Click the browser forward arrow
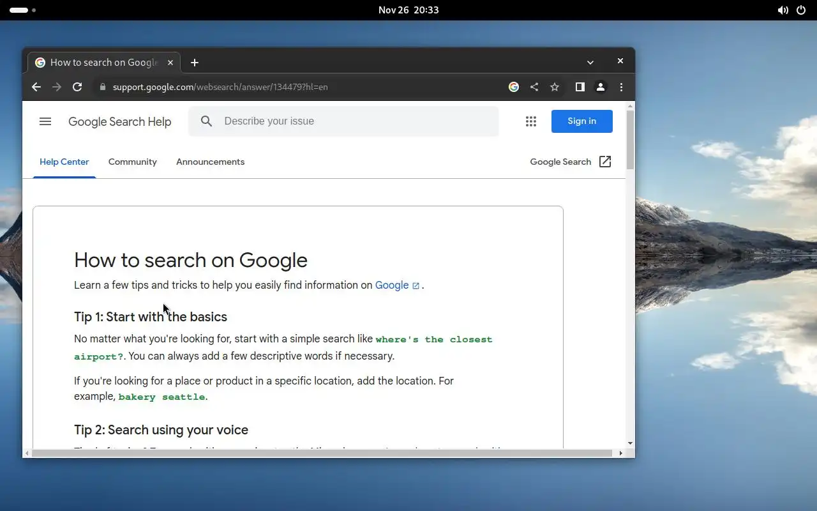Image resolution: width=817 pixels, height=511 pixels. click(x=57, y=87)
